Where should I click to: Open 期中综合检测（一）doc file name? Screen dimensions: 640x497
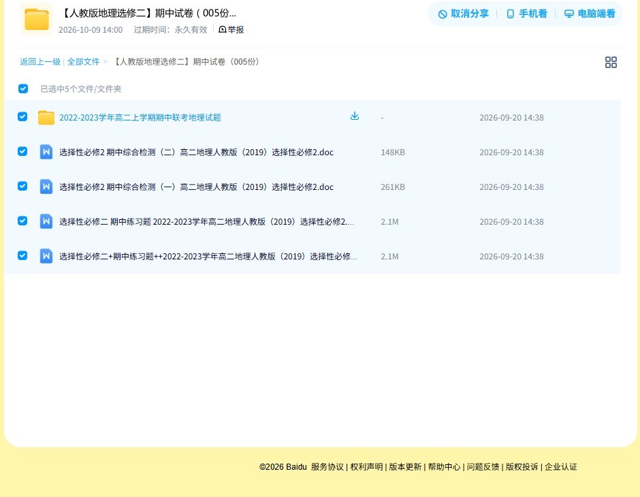pos(196,187)
